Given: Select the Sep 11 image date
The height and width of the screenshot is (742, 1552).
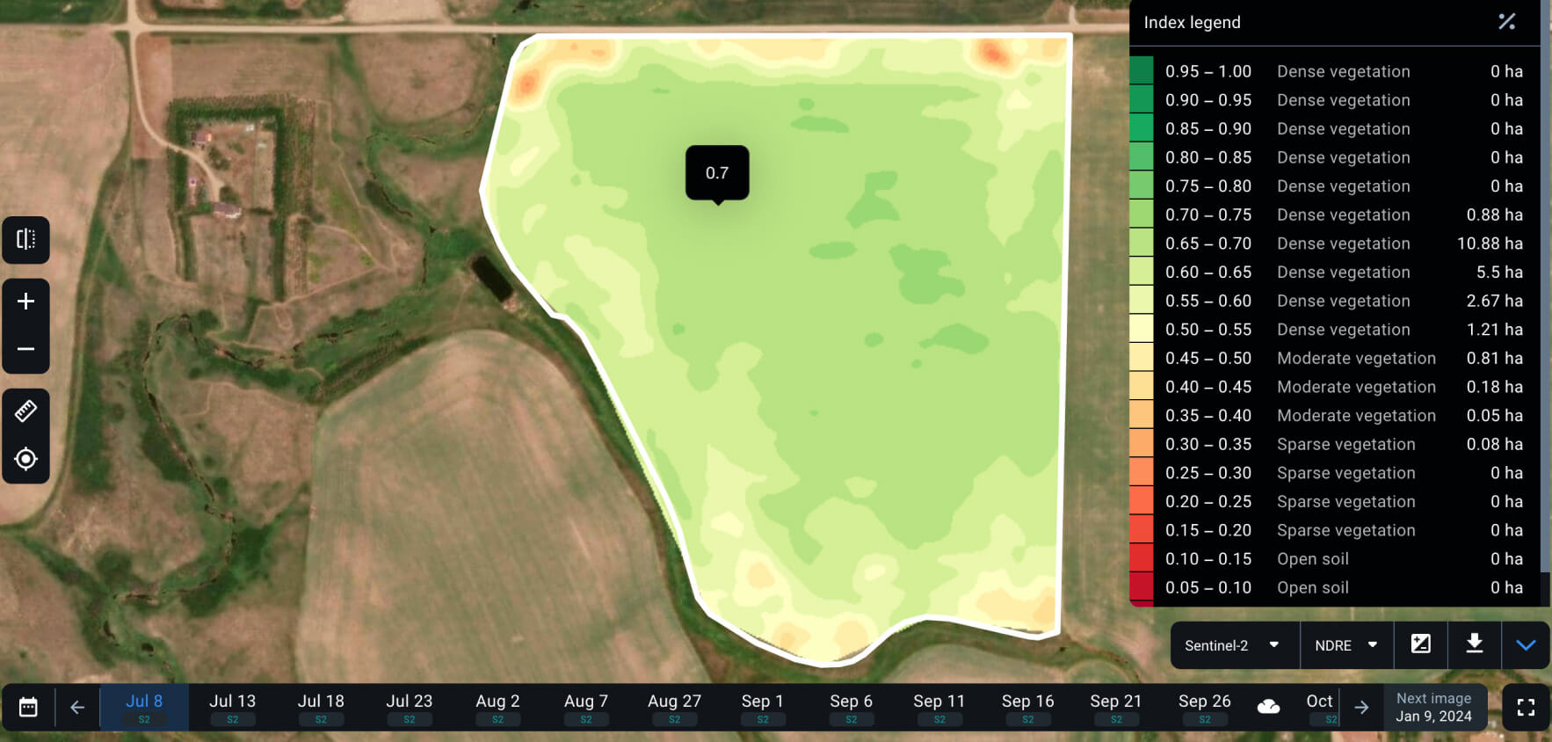Looking at the screenshot, I should click(x=939, y=707).
